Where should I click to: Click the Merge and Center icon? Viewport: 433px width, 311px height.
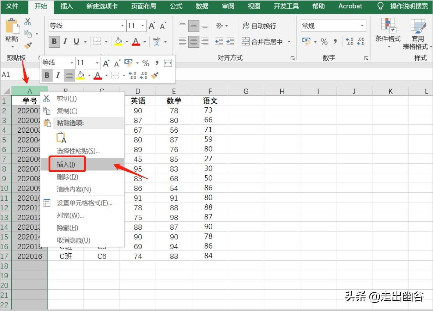tap(245, 42)
